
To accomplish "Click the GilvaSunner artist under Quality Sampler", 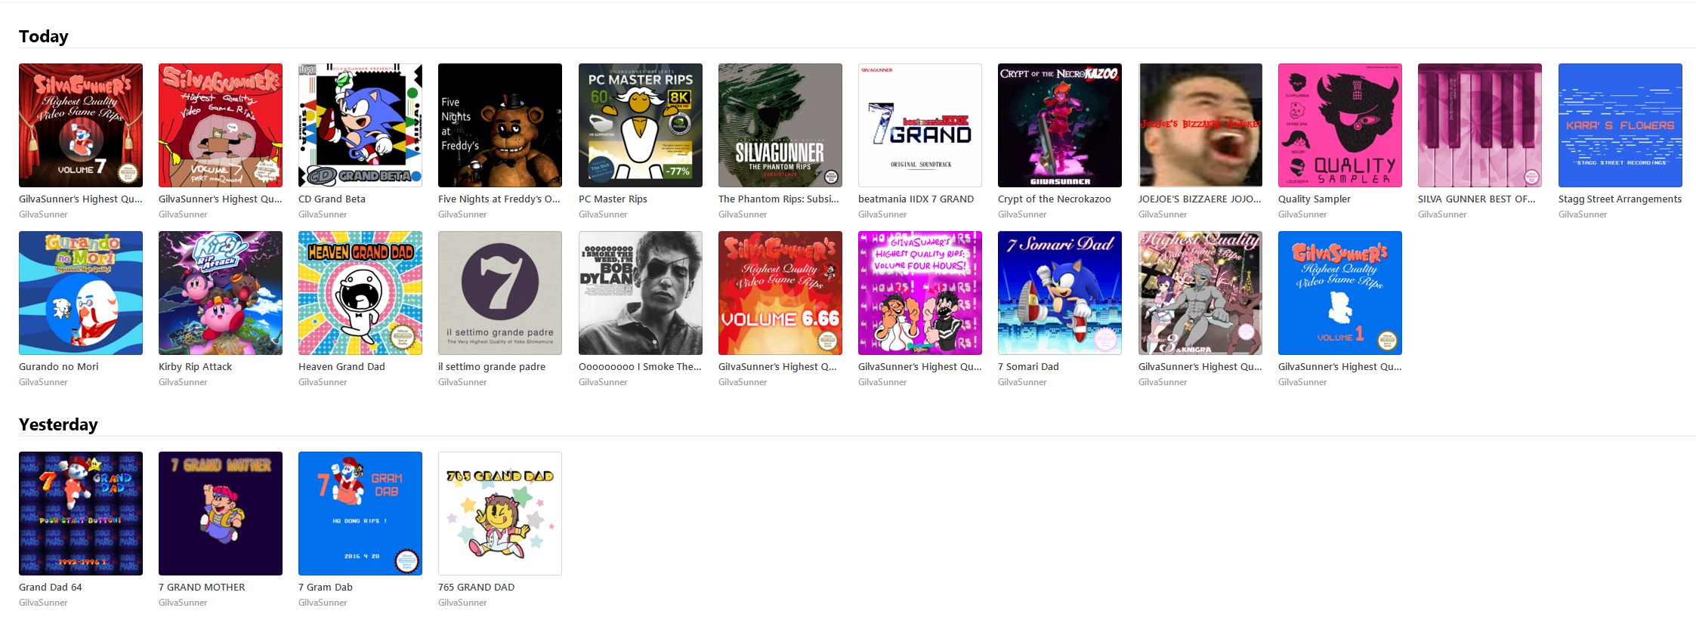I will pyautogui.click(x=1302, y=214).
